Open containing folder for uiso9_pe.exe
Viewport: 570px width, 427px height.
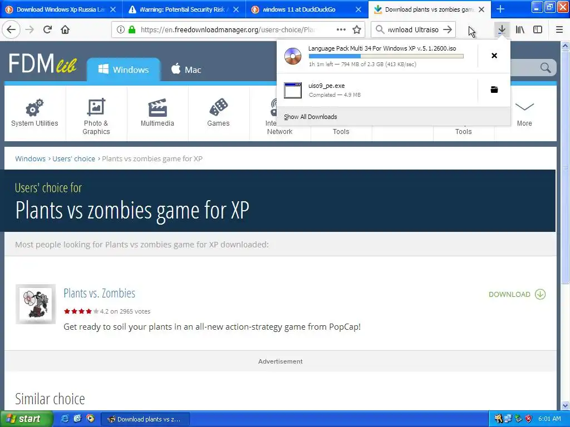(x=494, y=90)
